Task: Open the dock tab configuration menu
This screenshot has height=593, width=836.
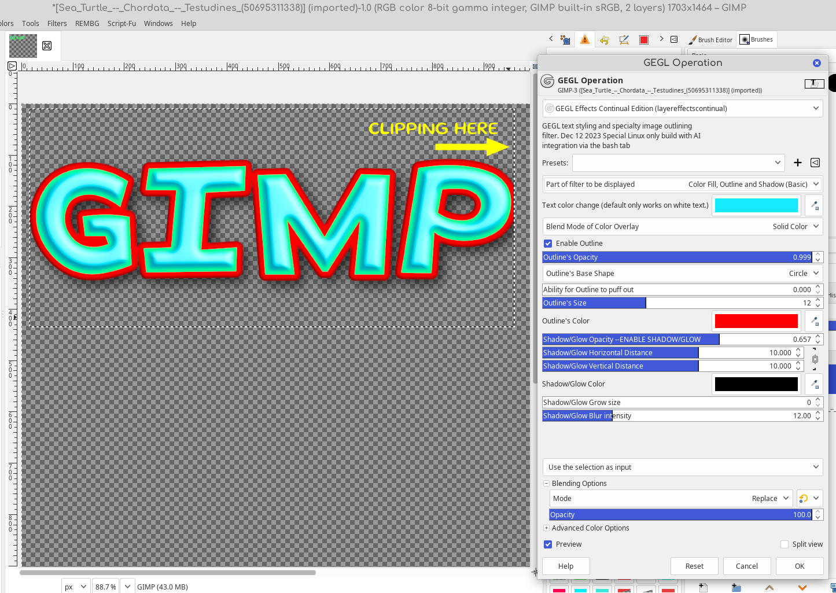Action: click(674, 39)
